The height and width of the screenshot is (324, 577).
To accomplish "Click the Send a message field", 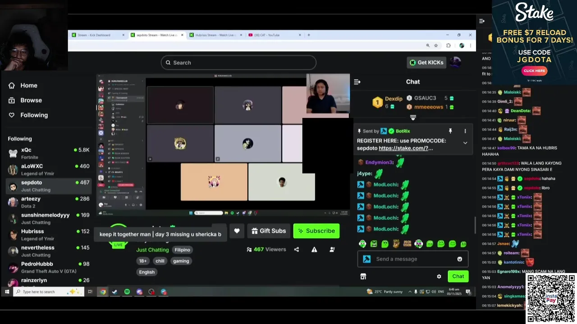I will coord(412,259).
